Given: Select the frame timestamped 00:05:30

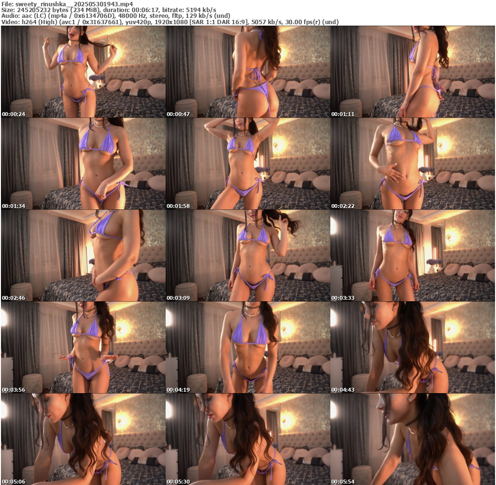Looking at the screenshot, I should click(248, 439).
